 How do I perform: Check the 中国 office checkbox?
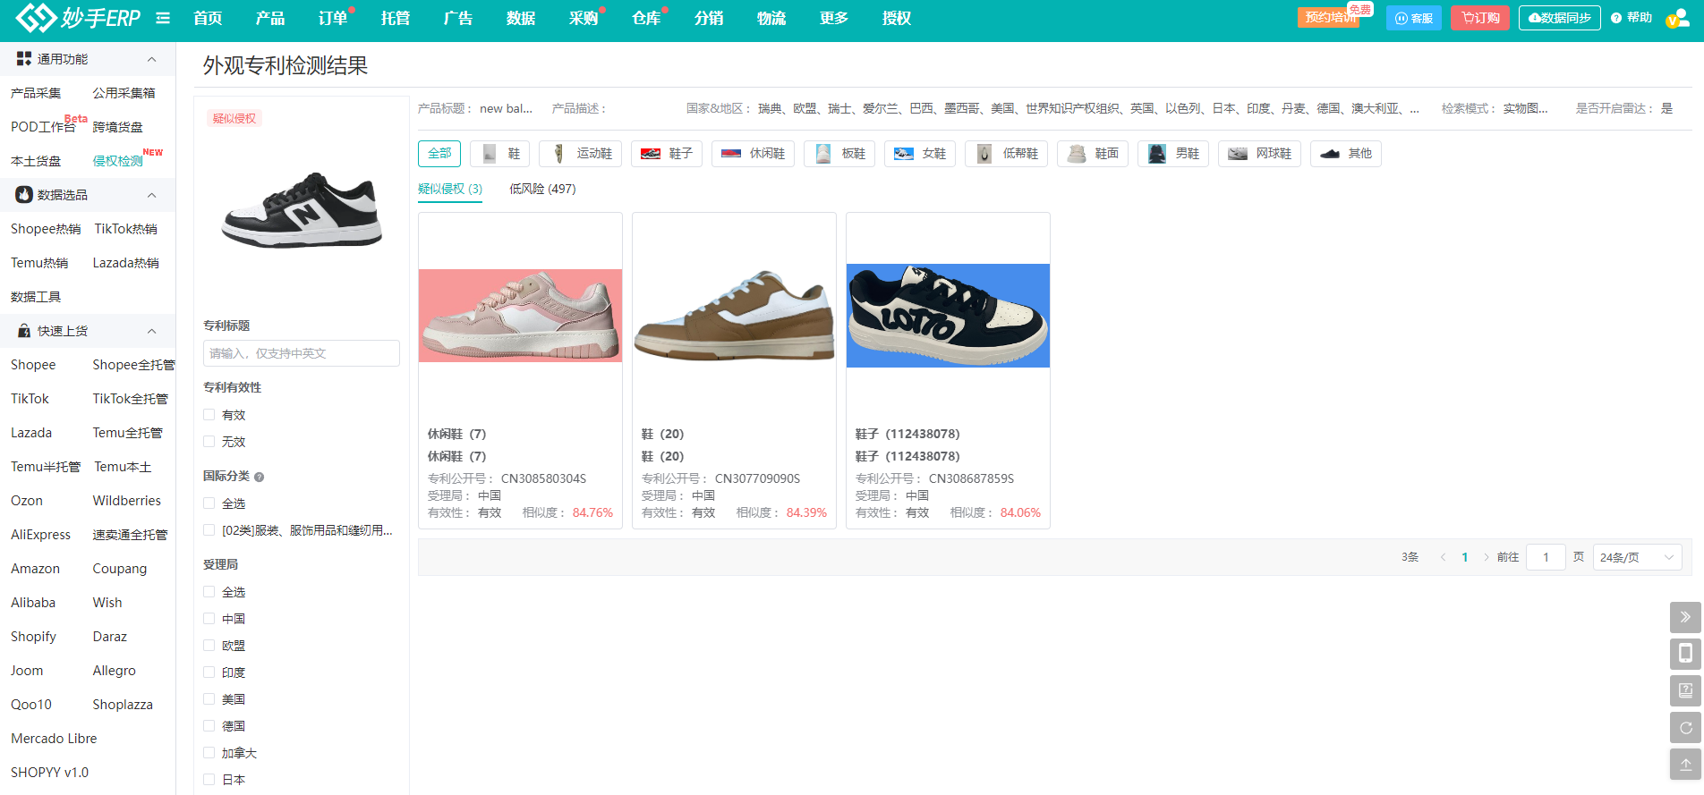click(x=209, y=619)
